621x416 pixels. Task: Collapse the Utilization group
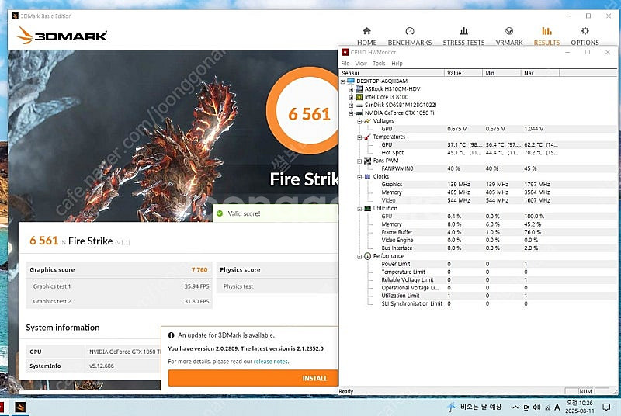(359, 209)
